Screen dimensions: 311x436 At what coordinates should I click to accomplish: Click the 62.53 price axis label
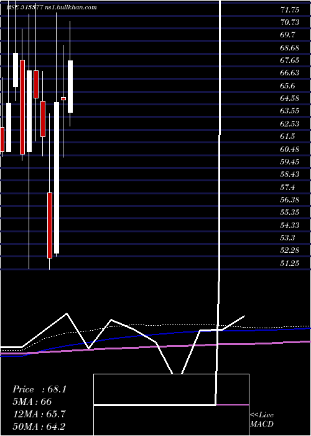click(290, 124)
